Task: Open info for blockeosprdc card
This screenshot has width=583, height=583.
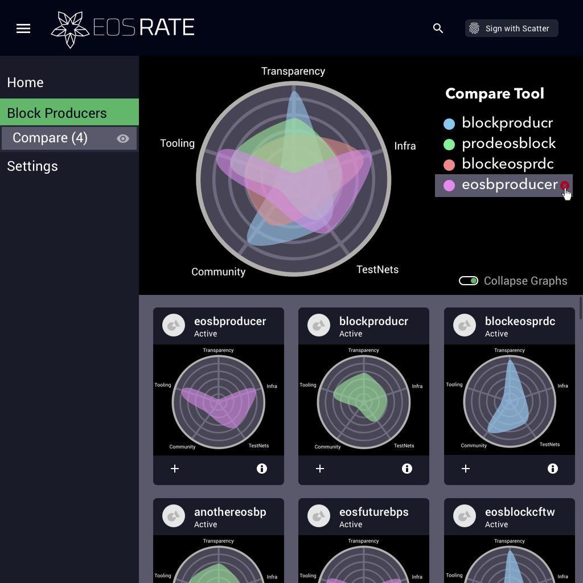Action: point(553,469)
